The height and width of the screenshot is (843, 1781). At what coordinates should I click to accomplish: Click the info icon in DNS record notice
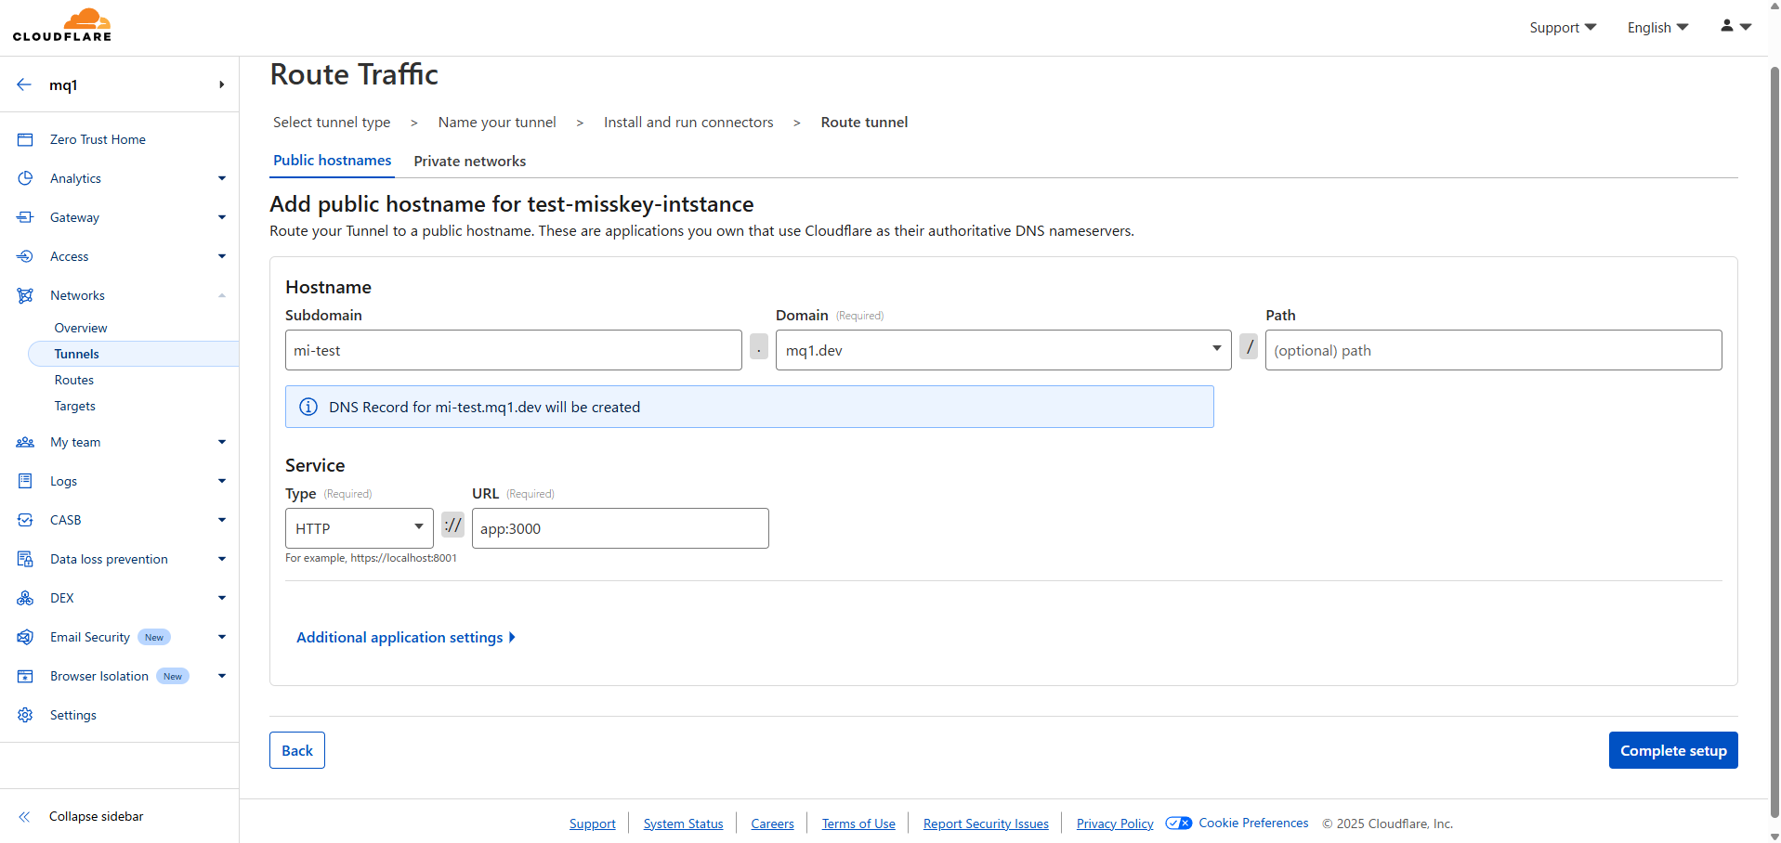(x=308, y=407)
